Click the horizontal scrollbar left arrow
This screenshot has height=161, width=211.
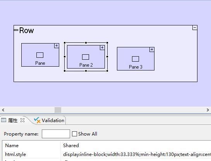[3, 110]
